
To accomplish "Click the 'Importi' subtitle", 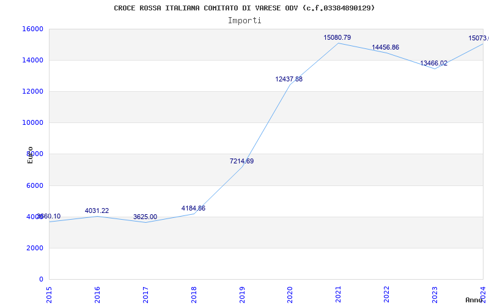I will [244, 21].
